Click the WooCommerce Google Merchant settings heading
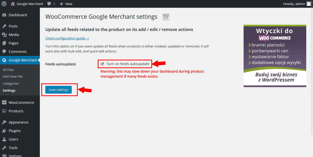The width and height of the screenshot is (313, 157). (x=101, y=17)
